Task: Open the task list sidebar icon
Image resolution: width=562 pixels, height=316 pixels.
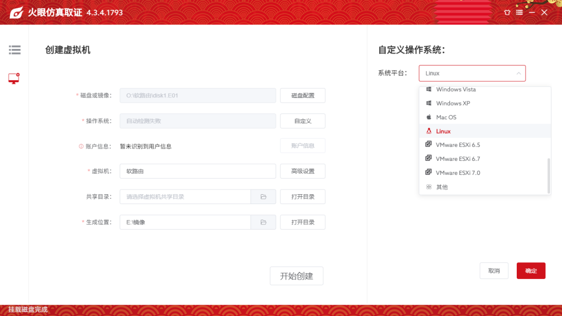Action: [x=15, y=50]
